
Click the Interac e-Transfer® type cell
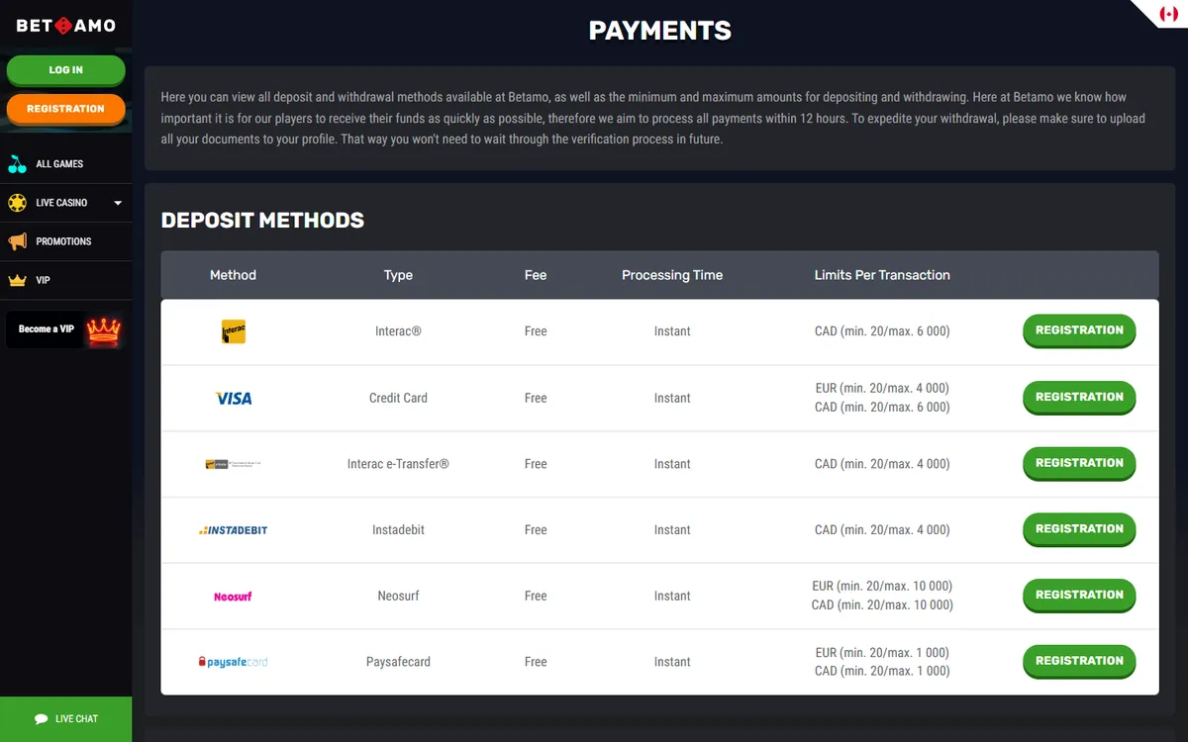(398, 464)
